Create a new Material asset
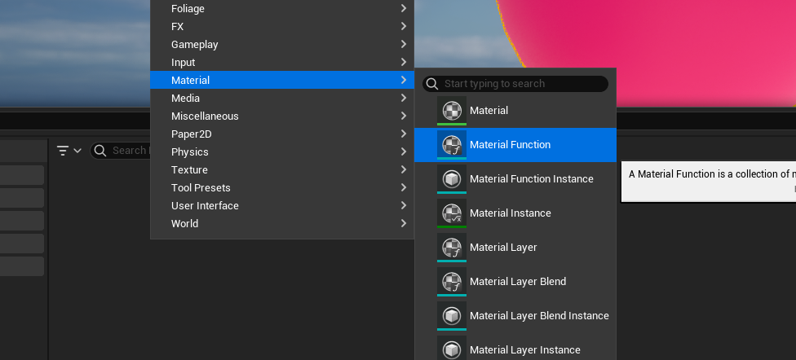This screenshot has height=360, width=796. [515, 111]
